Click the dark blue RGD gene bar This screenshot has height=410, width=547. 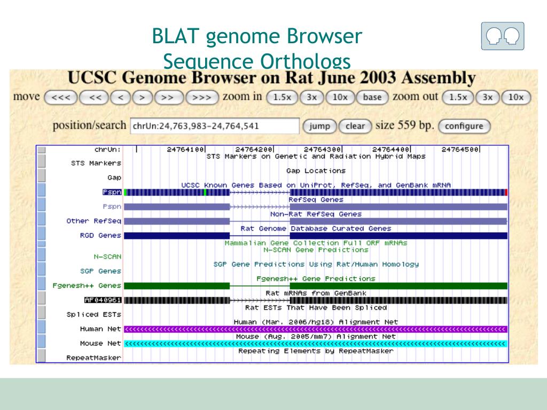(316, 235)
